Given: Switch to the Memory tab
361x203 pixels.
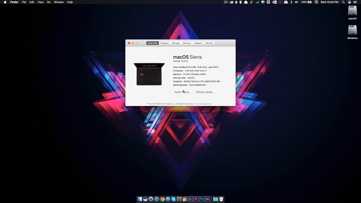Looking at the screenshot, I should (187, 43).
